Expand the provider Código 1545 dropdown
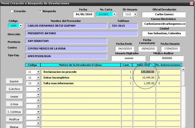This screenshot has height=128, width=195. point(21,26)
